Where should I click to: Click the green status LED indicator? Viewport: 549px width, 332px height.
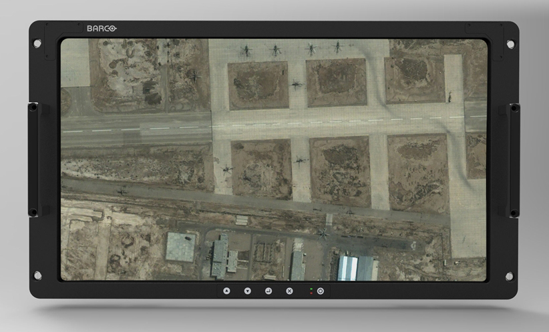pyautogui.click(x=311, y=289)
